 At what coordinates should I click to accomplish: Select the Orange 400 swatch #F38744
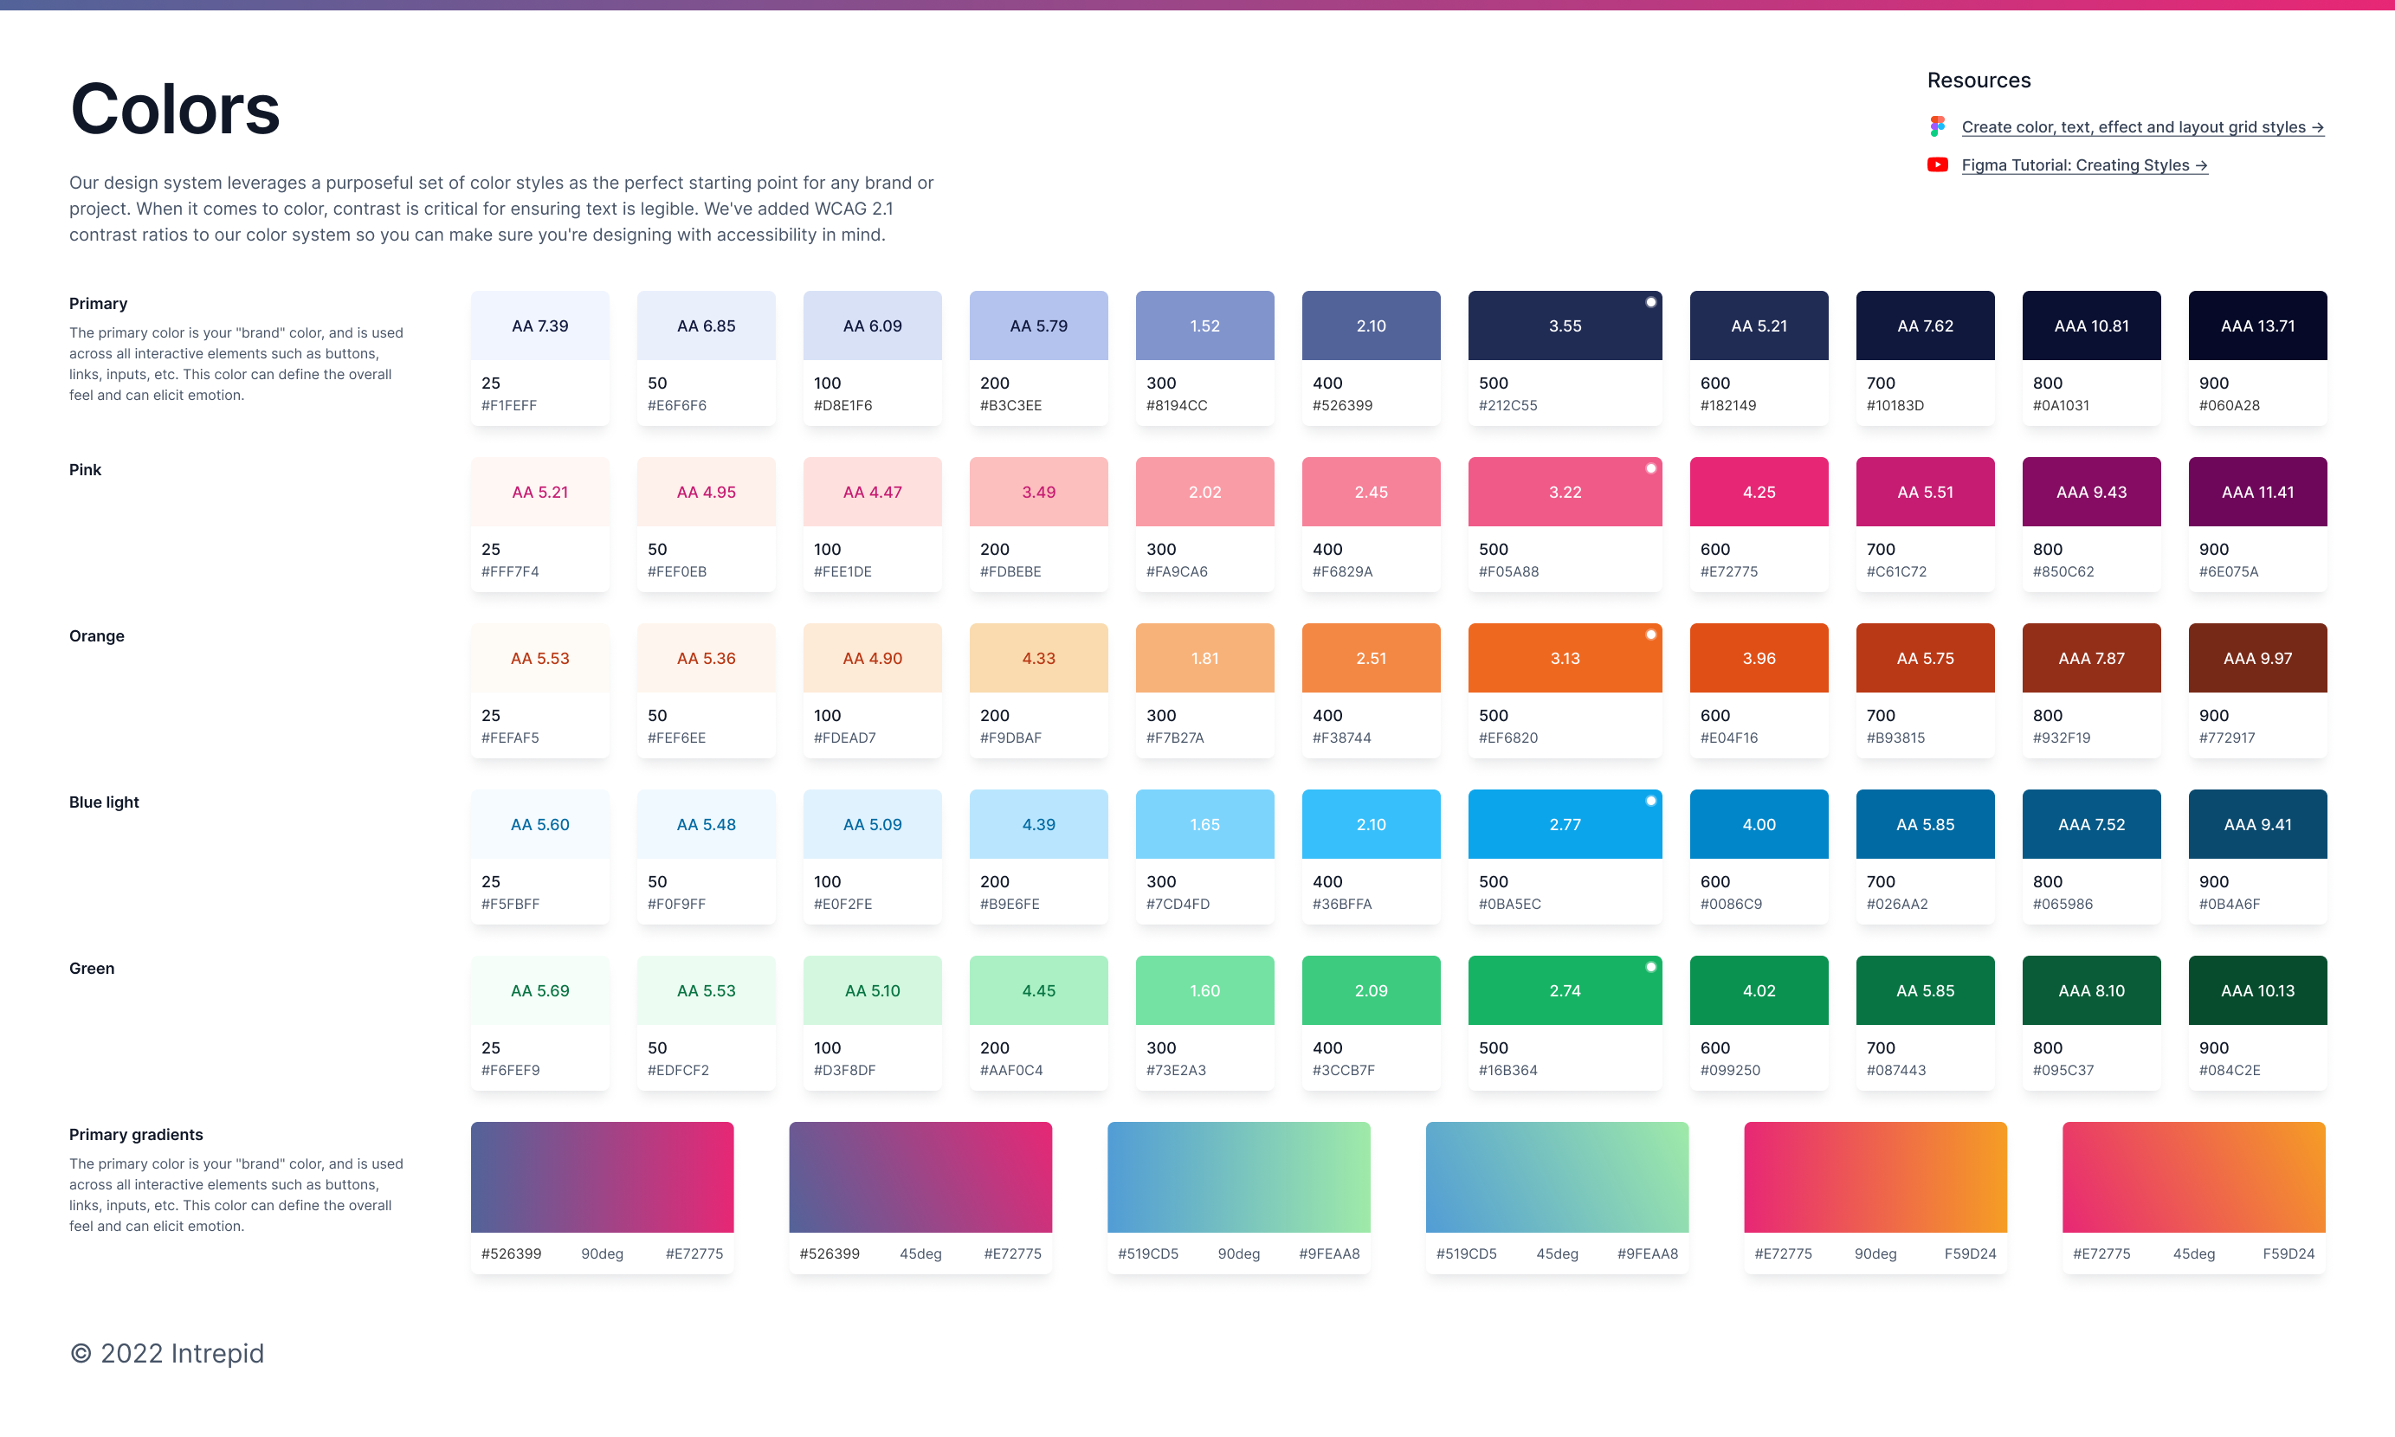click(1371, 658)
